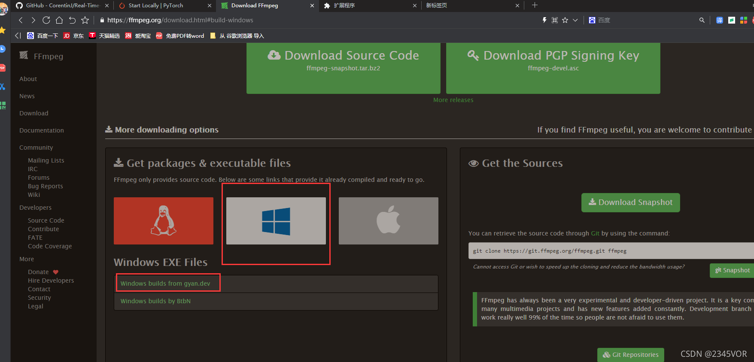Click the undo closed tab arrow icon

(72, 20)
